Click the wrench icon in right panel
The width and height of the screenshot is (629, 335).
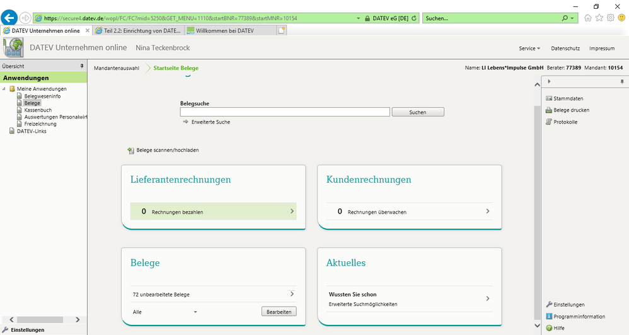[x=549, y=305]
